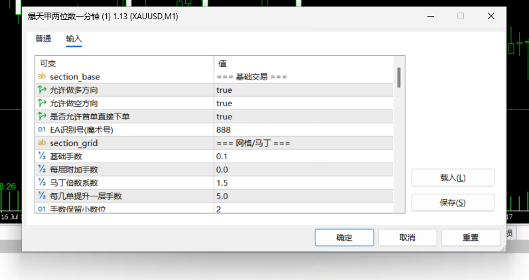The image size is (529, 280).
Task: Click the fraction icon beside 基础手数
Action: [42, 156]
